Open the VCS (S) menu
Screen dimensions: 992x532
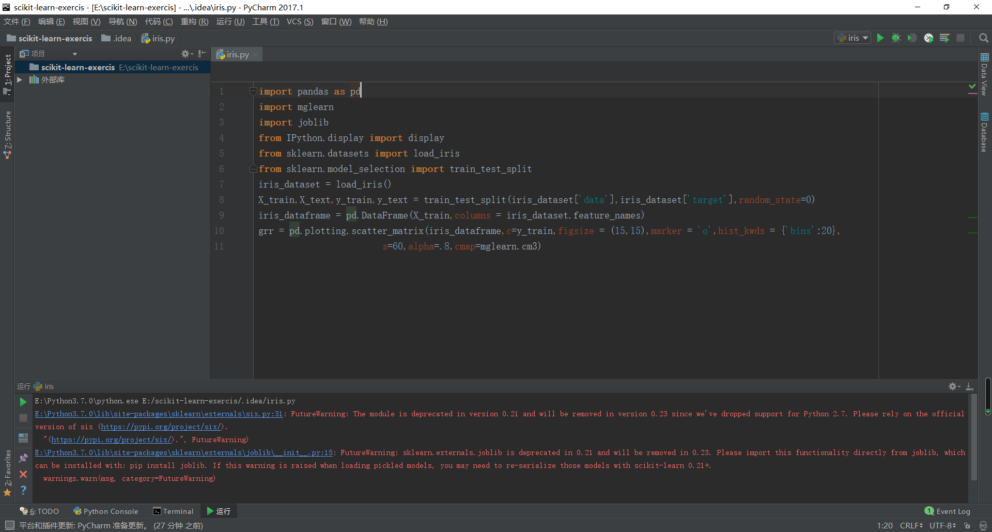[300, 21]
